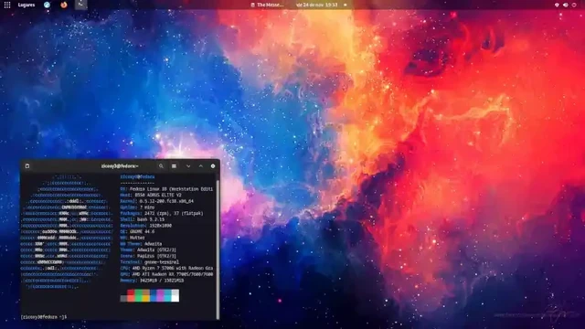Click the notification dot beside the clock

point(346,5)
